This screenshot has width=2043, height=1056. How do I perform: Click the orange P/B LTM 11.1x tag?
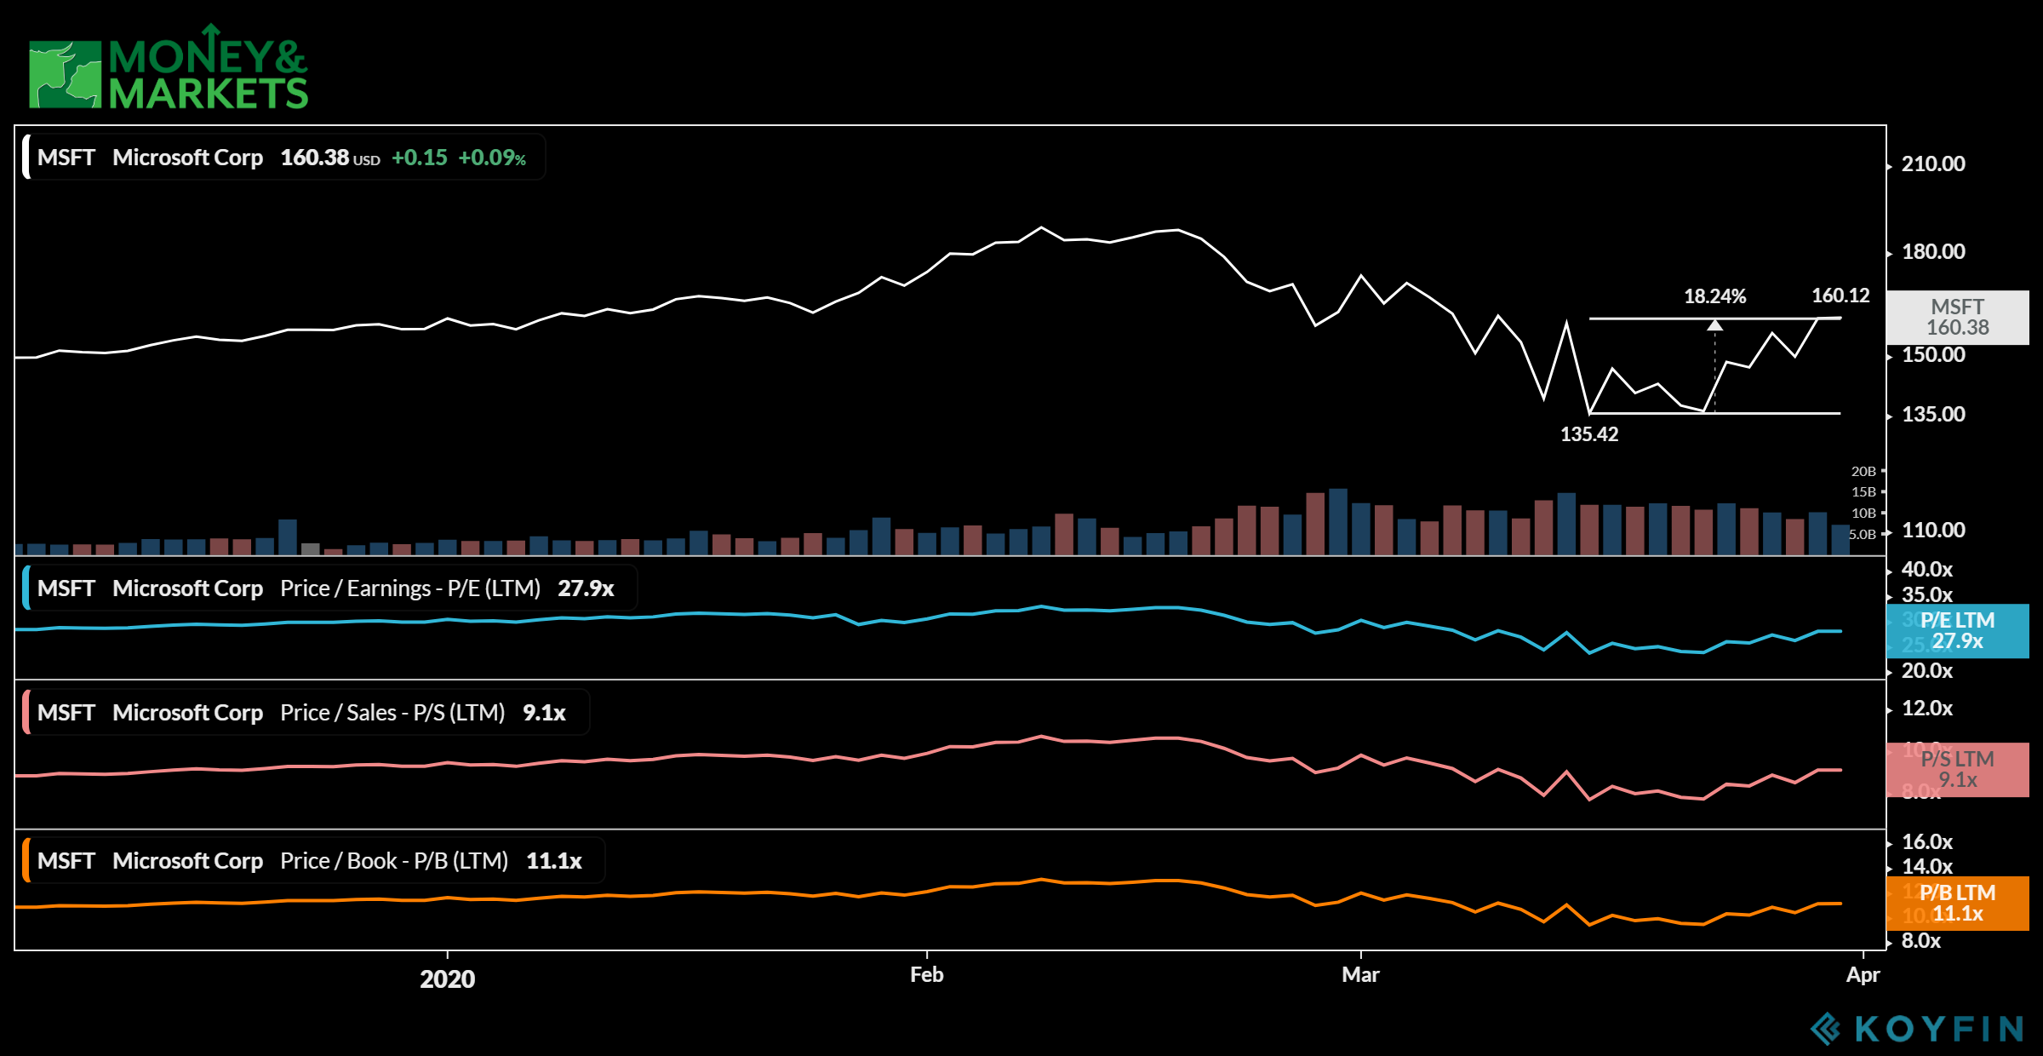pos(1958,904)
